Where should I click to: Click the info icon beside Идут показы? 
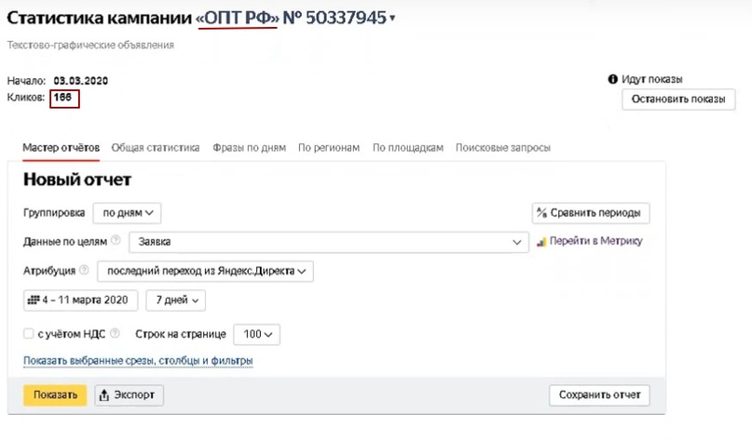[612, 79]
